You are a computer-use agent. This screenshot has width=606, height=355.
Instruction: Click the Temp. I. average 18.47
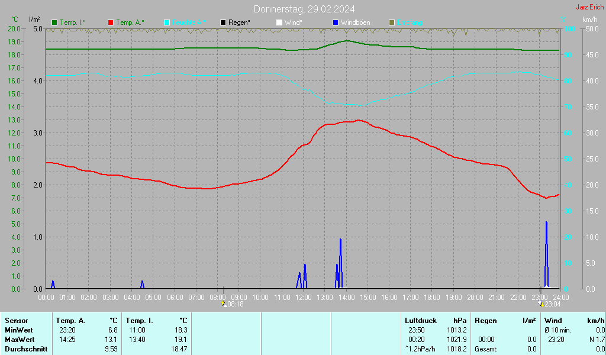(x=179, y=349)
